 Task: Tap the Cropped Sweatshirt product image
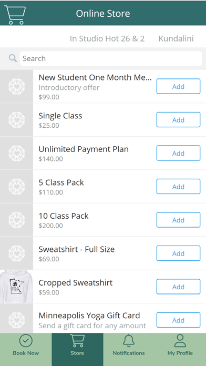coord(17,287)
